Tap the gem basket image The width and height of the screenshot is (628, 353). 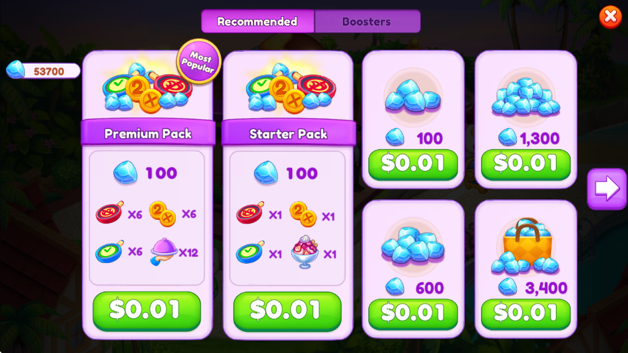[525, 246]
